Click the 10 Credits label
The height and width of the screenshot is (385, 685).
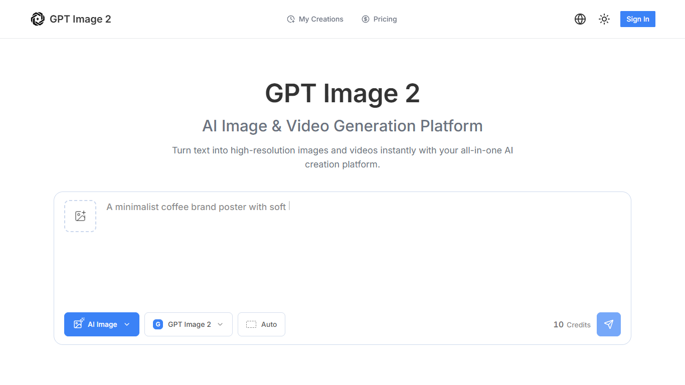click(x=572, y=324)
